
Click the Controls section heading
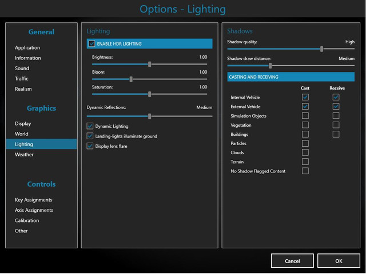coord(41,184)
